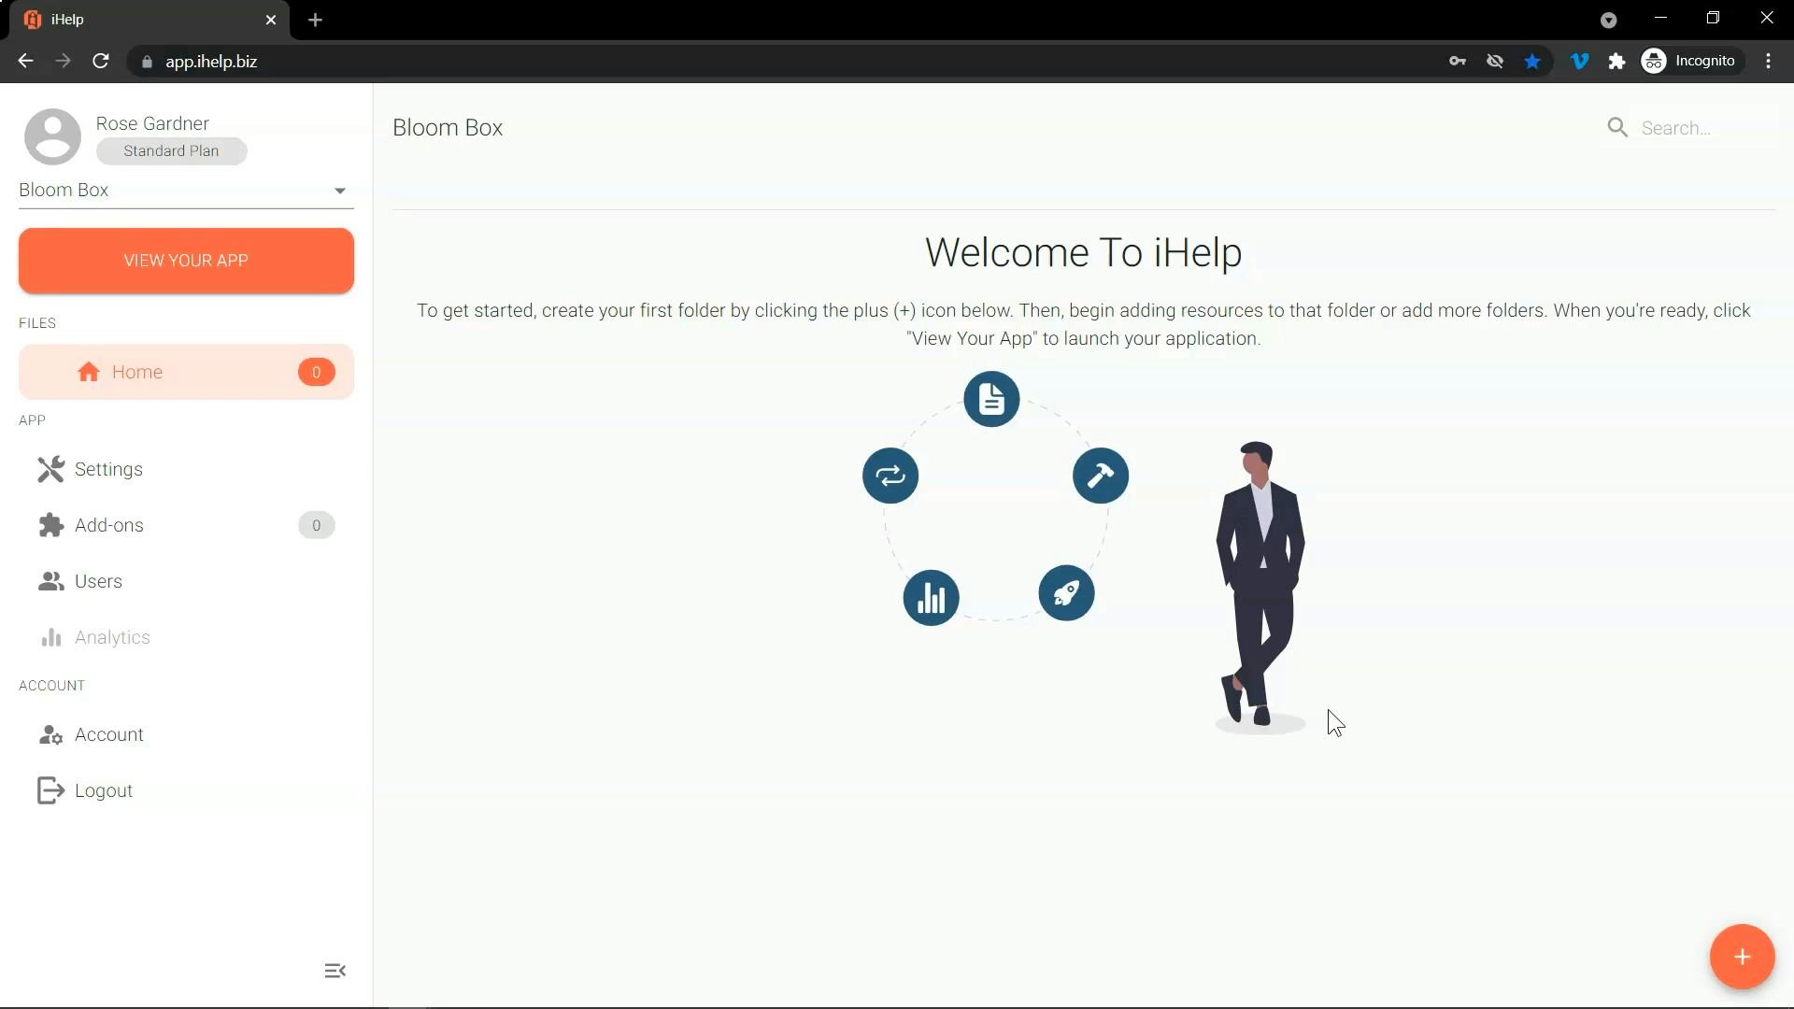Select the Settings wrench icon
1794x1009 pixels.
click(50, 469)
